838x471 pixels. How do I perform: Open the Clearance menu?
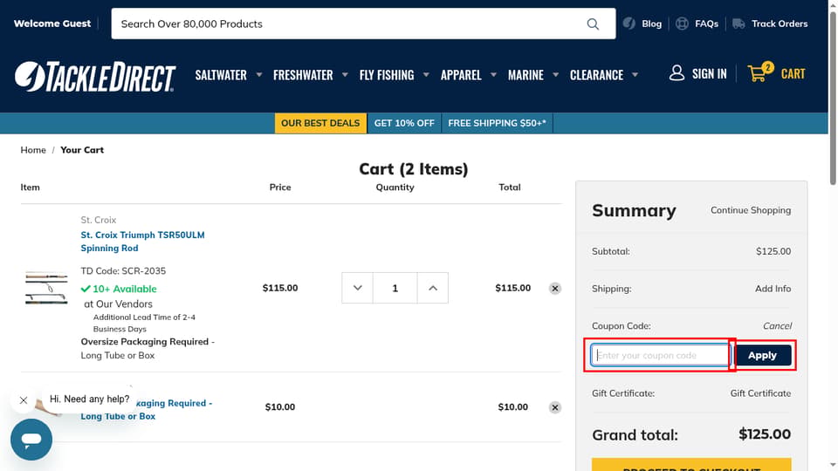pos(596,75)
